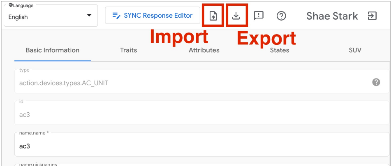Viewport: 391px width, 167px height.
Task: Open the SYNC Response Editor button
Action: pos(153,16)
